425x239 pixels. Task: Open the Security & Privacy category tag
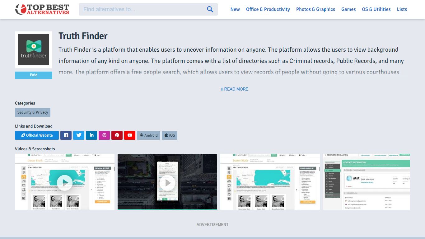click(33, 112)
